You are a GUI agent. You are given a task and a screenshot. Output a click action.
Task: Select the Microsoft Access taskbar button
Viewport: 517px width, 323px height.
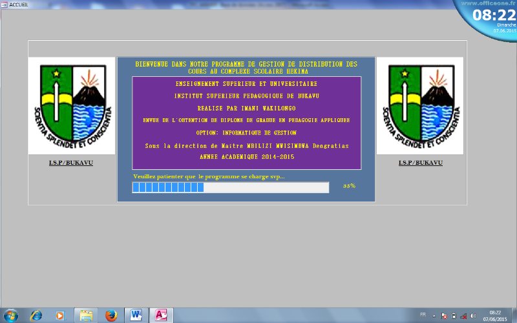pos(161,315)
